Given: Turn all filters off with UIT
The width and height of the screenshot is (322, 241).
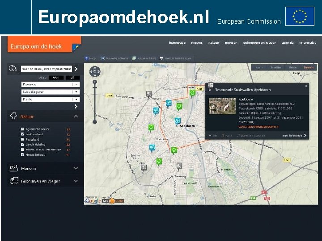Looking at the screenshot, I should [72, 78].
